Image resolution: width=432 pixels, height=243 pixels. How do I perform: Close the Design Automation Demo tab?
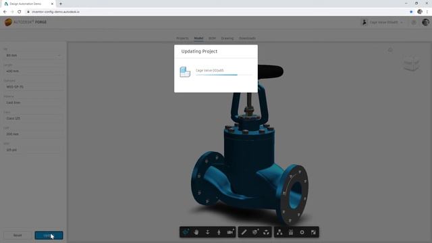[52, 4]
